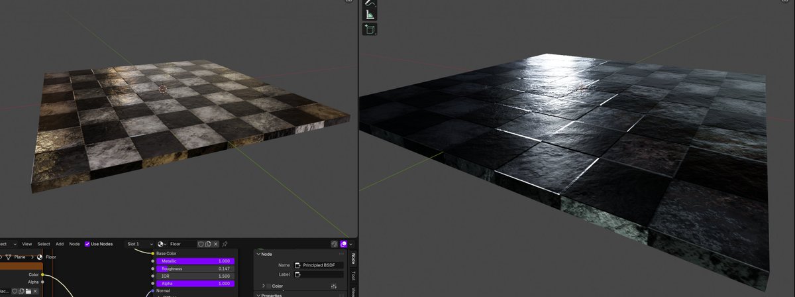Click the Base Color input socket

tap(153, 253)
